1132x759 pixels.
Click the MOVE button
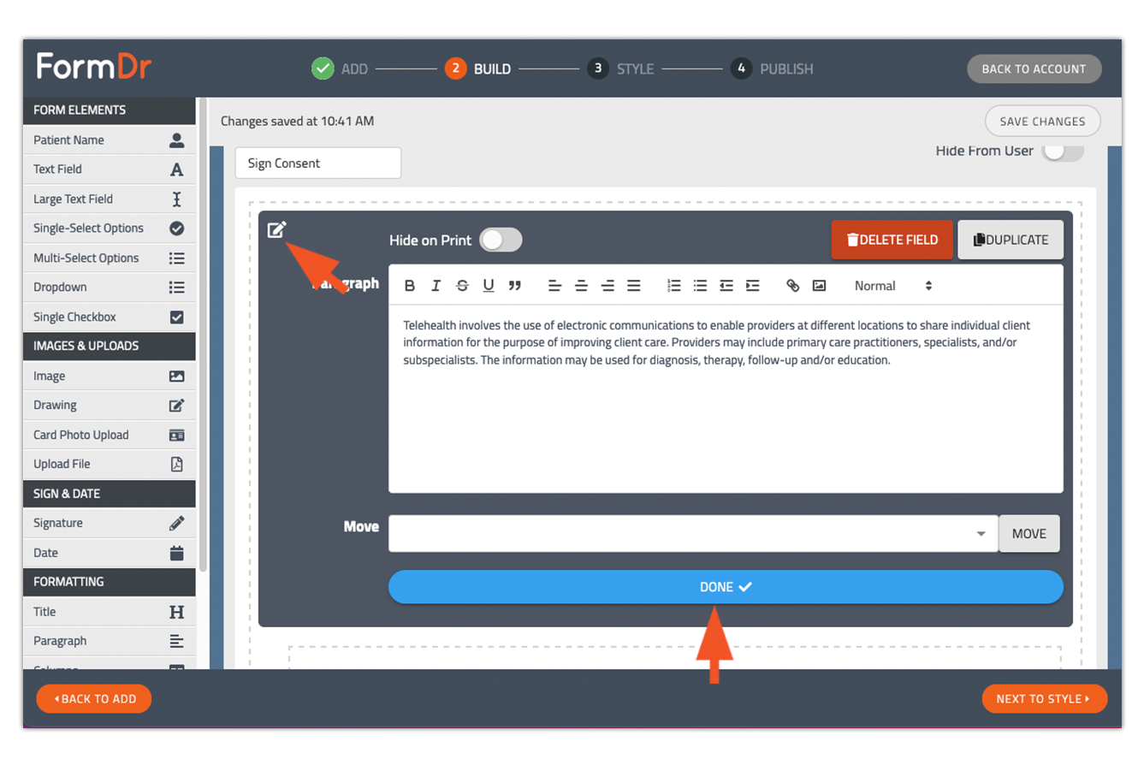[1029, 534]
